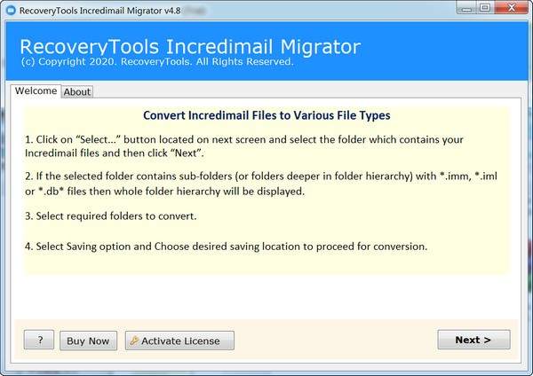533x376 pixels.
Task: Click the 'Convert Incredimail Files' heading
Action: point(266,115)
